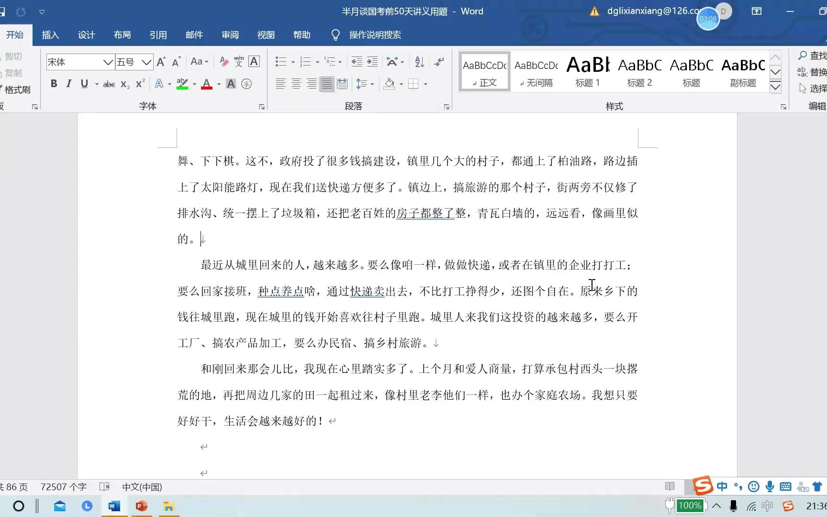Expand the bullets list dropdown arrow
This screenshot has width=827, height=517.
point(293,62)
